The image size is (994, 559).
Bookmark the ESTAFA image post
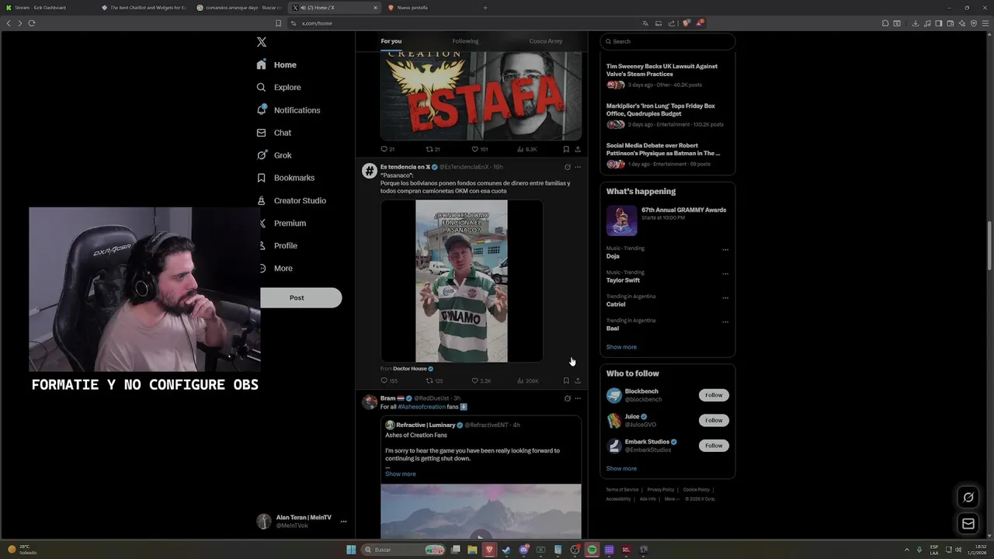(566, 149)
